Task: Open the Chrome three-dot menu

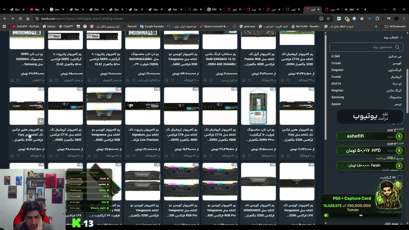Action: (x=404, y=19)
